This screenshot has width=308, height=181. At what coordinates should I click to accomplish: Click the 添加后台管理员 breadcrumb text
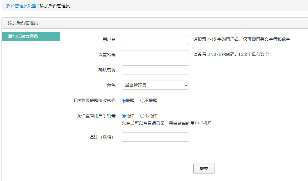coord(55,6)
